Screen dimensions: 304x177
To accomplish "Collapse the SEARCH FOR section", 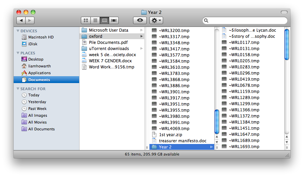I will click(x=18, y=89).
